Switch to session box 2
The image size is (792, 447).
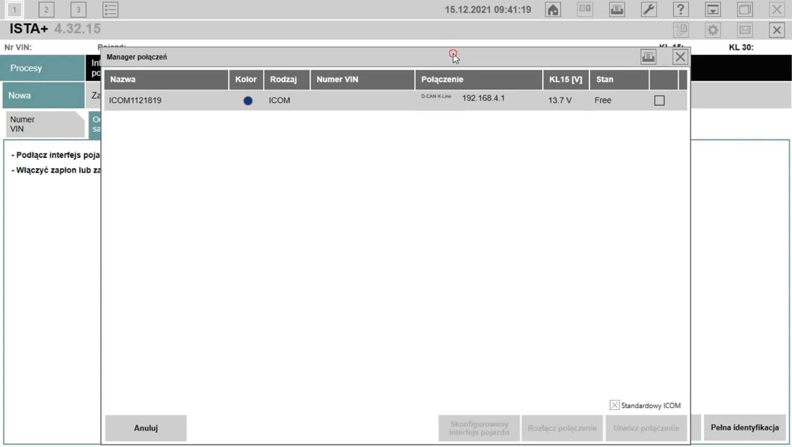click(x=46, y=10)
